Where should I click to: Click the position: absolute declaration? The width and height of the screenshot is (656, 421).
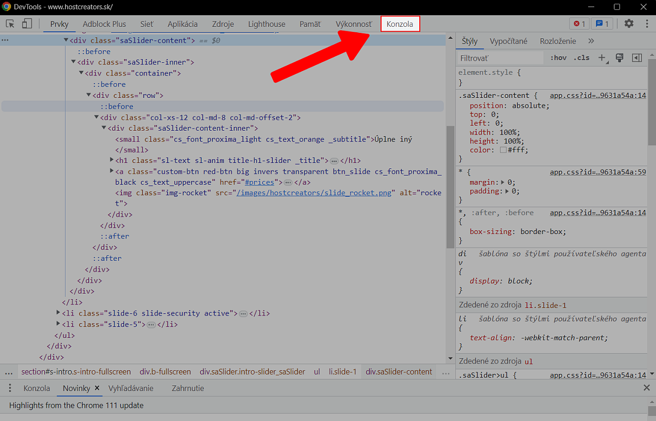(508, 106)
